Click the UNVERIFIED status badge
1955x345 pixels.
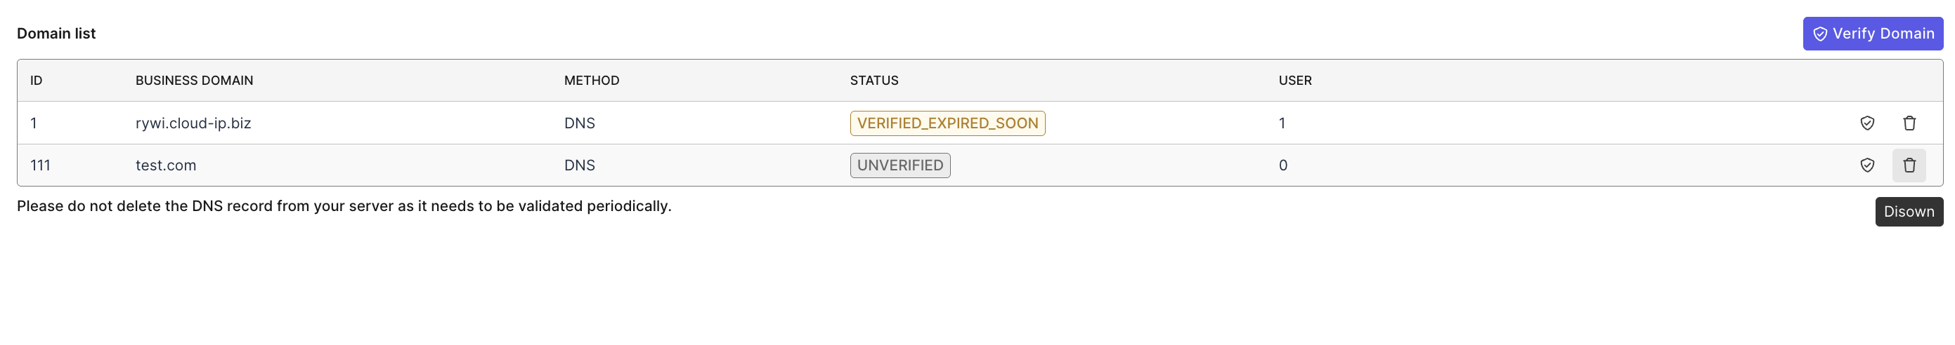(900, 165)
